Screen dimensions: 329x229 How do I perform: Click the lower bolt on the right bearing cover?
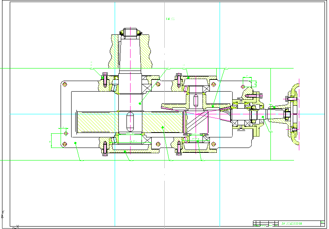pyautogui.click(x=178, y=148)
